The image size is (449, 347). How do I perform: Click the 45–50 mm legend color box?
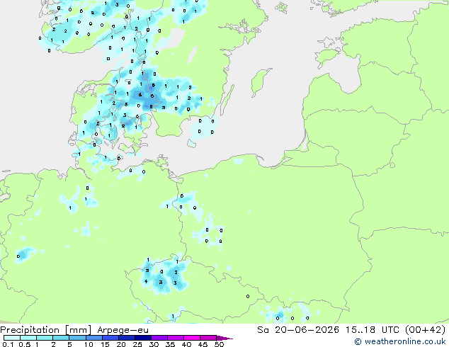(208, 338)
